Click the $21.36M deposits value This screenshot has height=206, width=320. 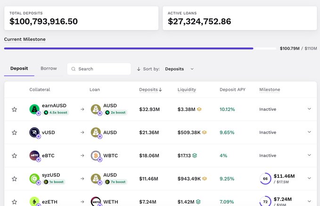pyautogui.click(x=149, y=133)
